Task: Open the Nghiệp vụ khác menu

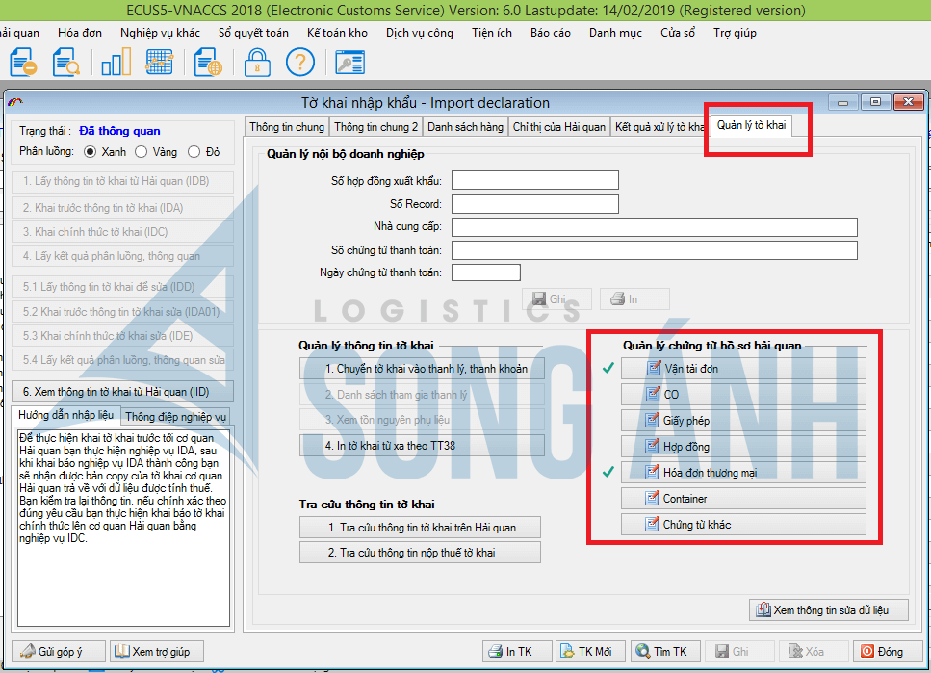Action: click(x=160, y=32)
